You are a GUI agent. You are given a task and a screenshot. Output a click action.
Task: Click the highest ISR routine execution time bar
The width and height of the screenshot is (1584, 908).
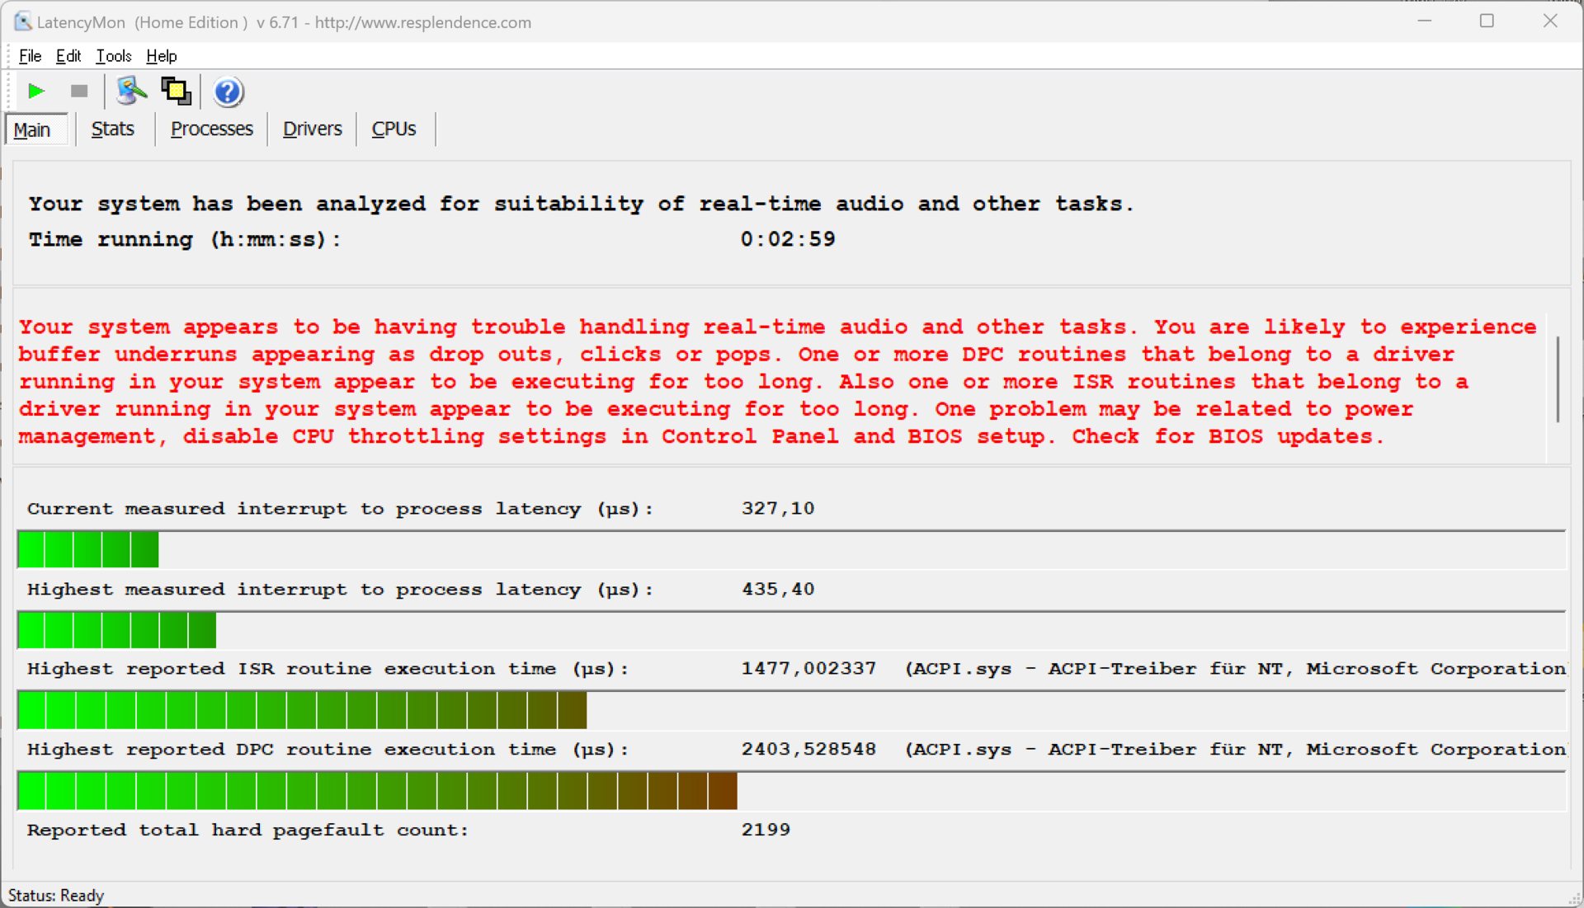[x=302, y=710]
